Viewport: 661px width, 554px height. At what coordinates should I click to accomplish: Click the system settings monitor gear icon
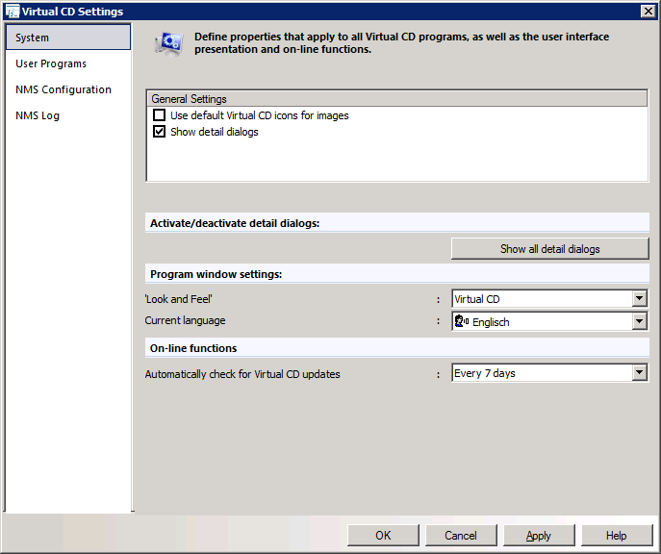tap(169, 44)
